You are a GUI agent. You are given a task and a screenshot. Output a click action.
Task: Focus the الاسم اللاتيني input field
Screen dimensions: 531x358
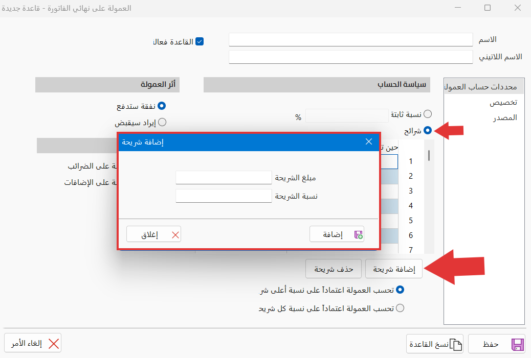(350, 57)
